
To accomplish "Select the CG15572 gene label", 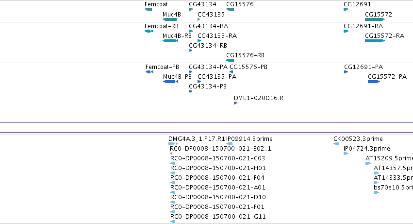I will [379, 14].
